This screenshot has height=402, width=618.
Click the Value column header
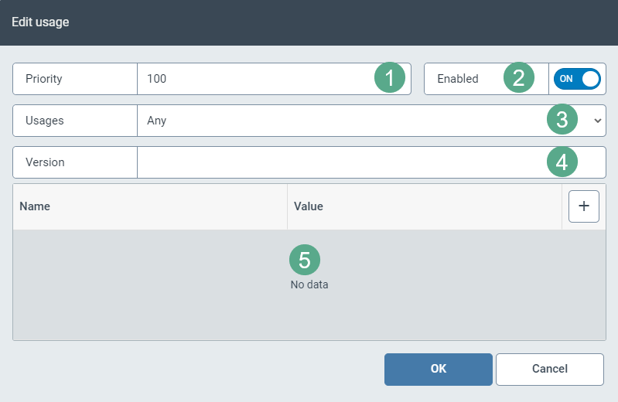[309, 206]
